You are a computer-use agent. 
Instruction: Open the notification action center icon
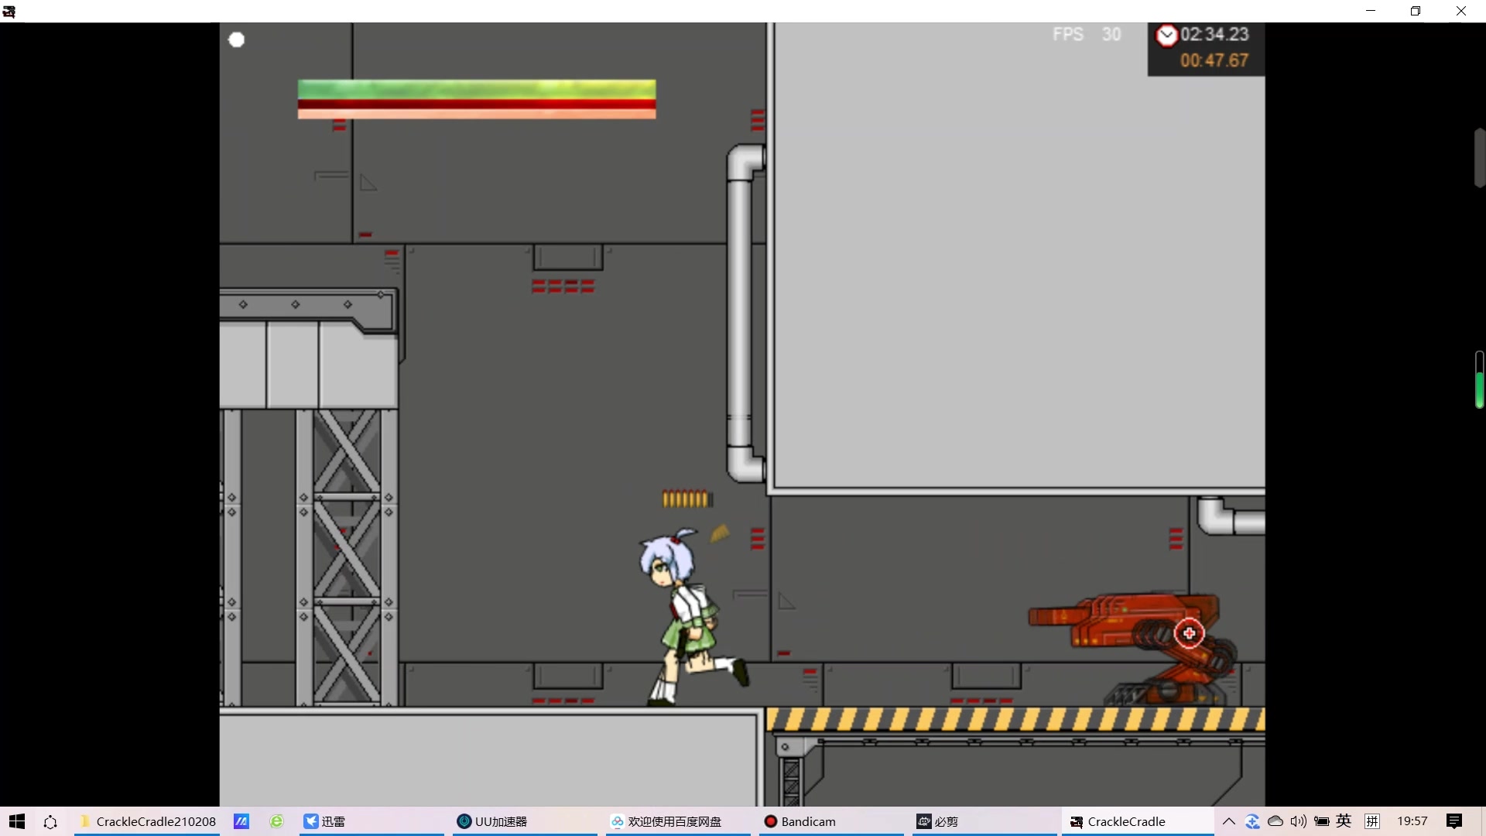(x=1454, y=821)
